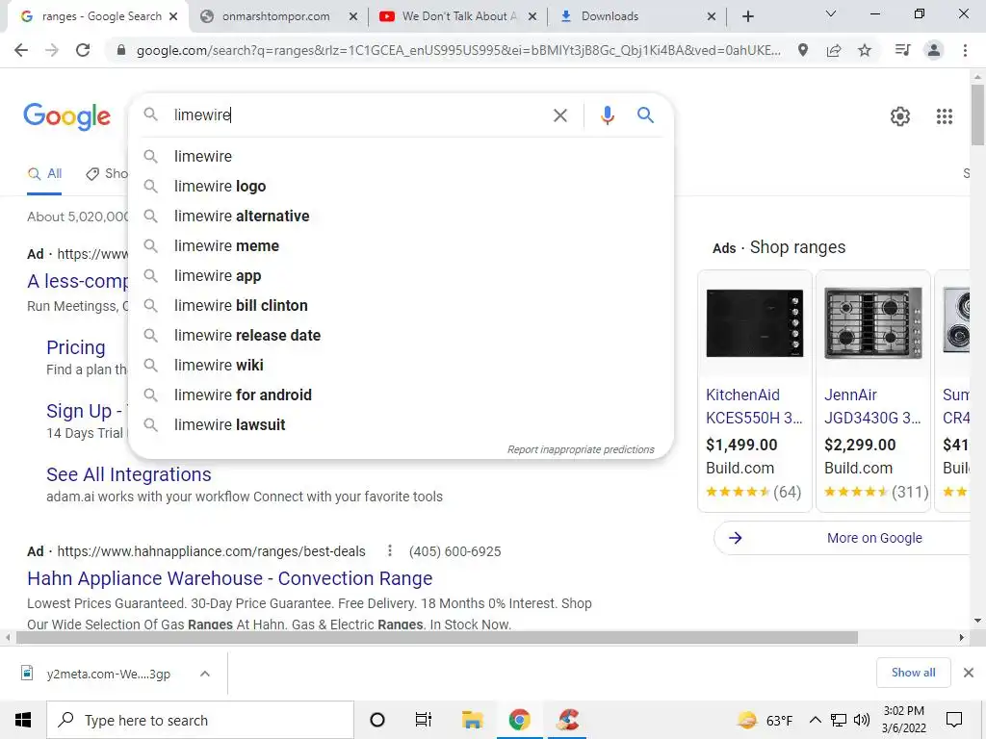Choose the 'limewire meme' suggestion
Screen dimensions: 986x739
pyautogui.click(x=402, y=245)
